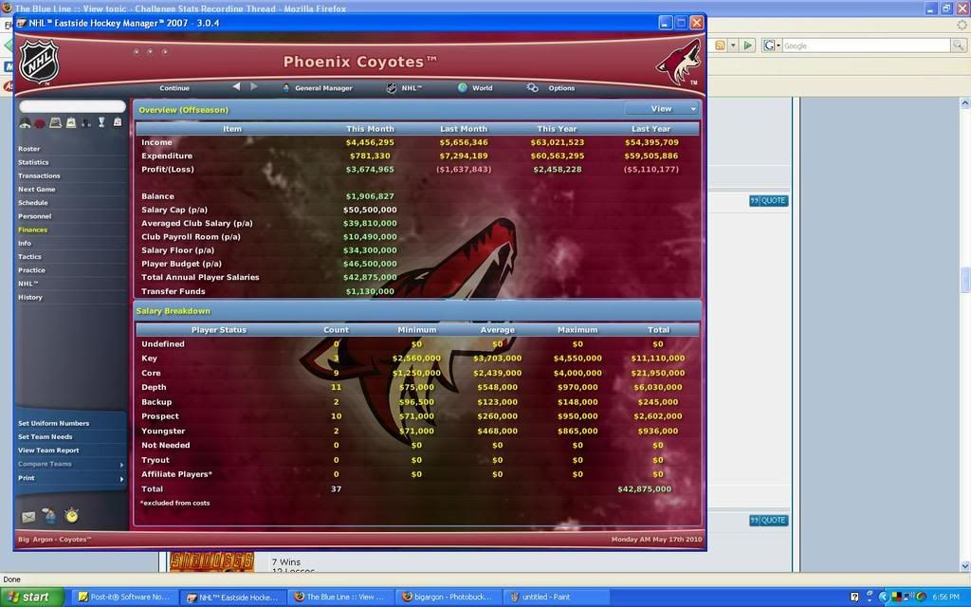Go back with the left arrow
Viewport: 971px width, 607px height.
(x=236, y=86)
